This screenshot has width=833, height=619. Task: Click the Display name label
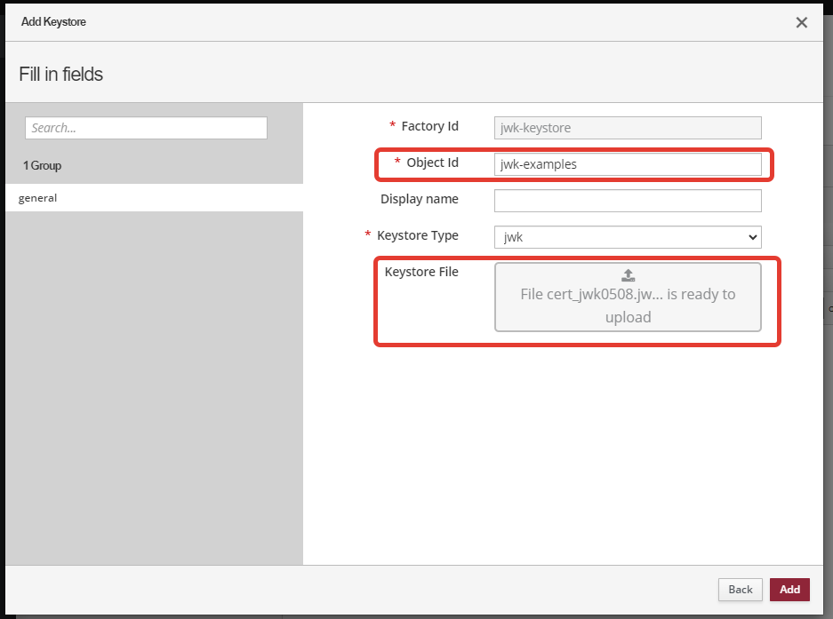(x=420, y=199)
